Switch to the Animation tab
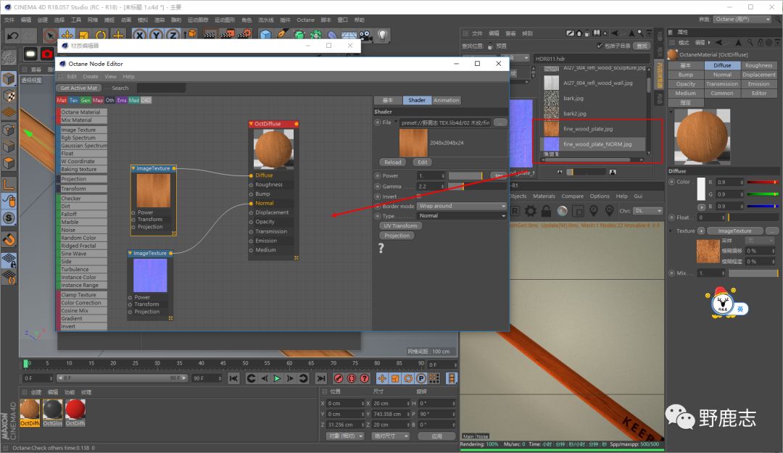This screenshot has width=783, height=453. 446,100
